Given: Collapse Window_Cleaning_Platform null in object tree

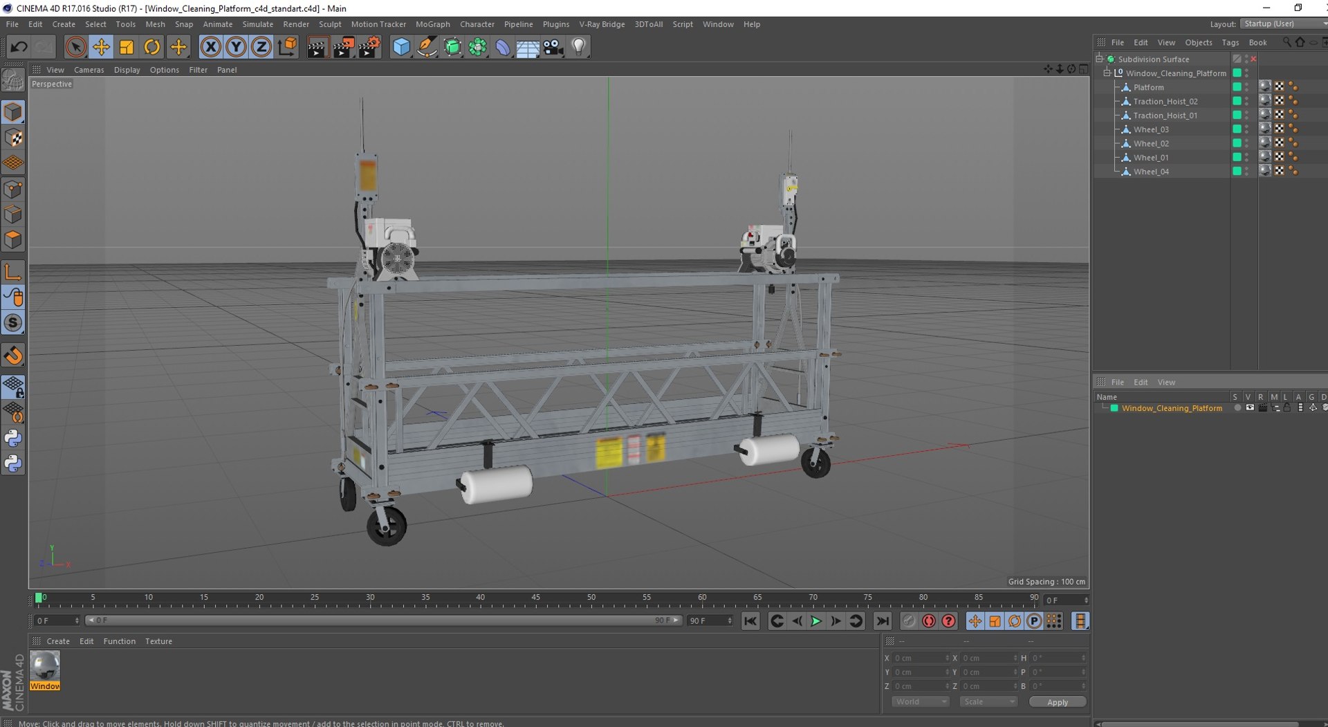Looking at the screenshot, I should pos(1107,73).
